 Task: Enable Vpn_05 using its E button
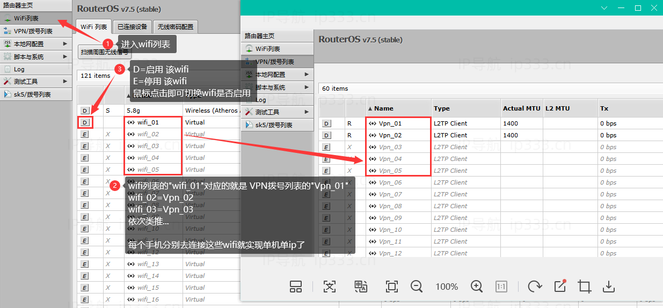click(x=327, y=171)
